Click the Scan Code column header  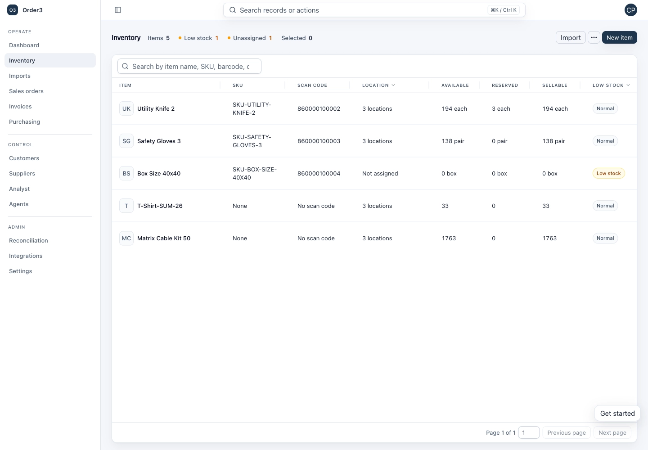tap(312, 85)
